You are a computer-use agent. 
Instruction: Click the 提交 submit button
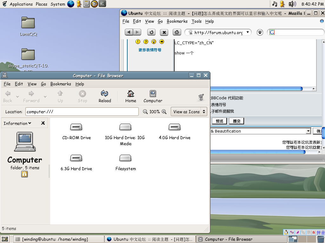tap(236, 121)
